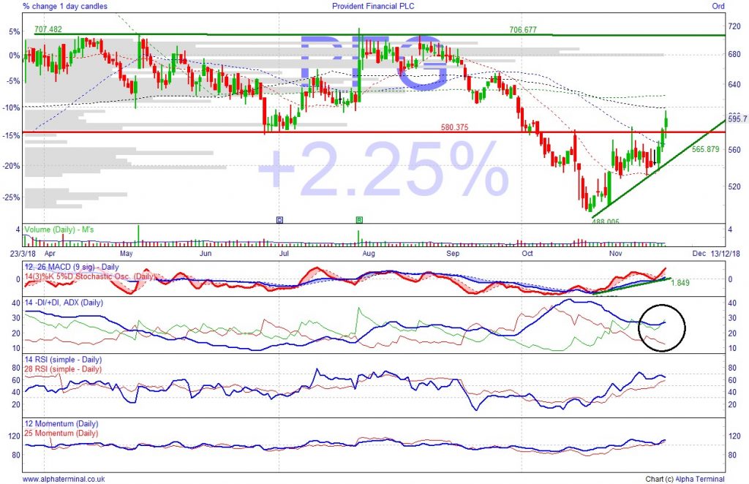Click the 1.849 MACD value label
The image size is (749, 484).
coord(680,282)
